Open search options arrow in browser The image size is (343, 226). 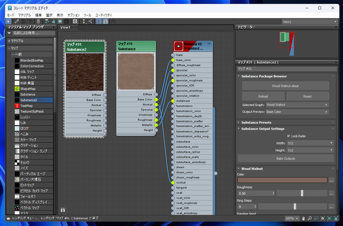[9, 33]
